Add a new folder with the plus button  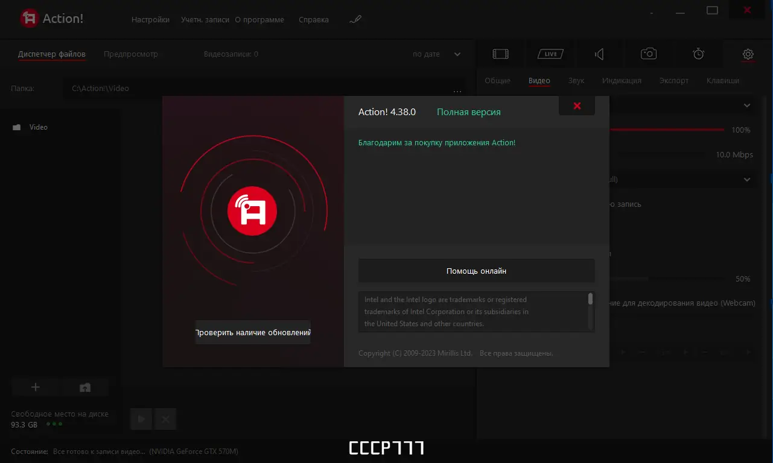point(36,386)
